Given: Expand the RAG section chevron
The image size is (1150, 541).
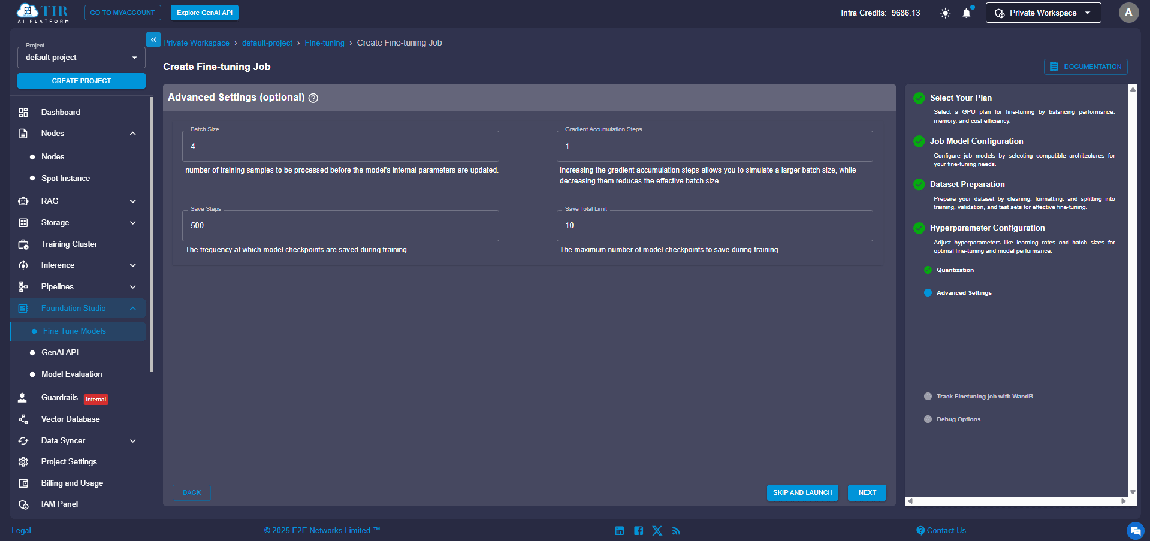Looking at the screenshot, I should 133,201.
